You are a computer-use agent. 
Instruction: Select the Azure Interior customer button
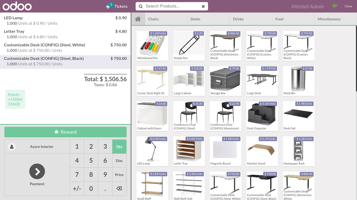point(37,147)
